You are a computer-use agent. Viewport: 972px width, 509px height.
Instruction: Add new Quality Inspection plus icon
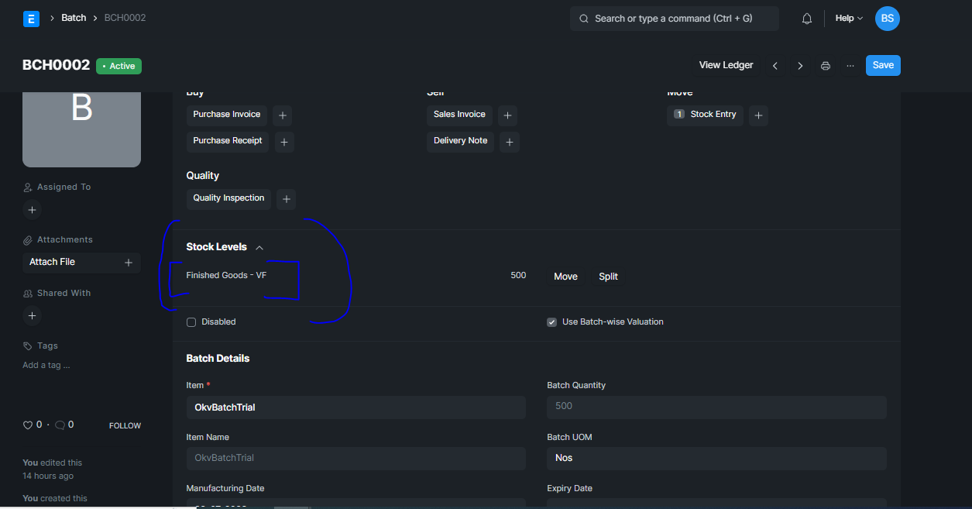point(286,199)
